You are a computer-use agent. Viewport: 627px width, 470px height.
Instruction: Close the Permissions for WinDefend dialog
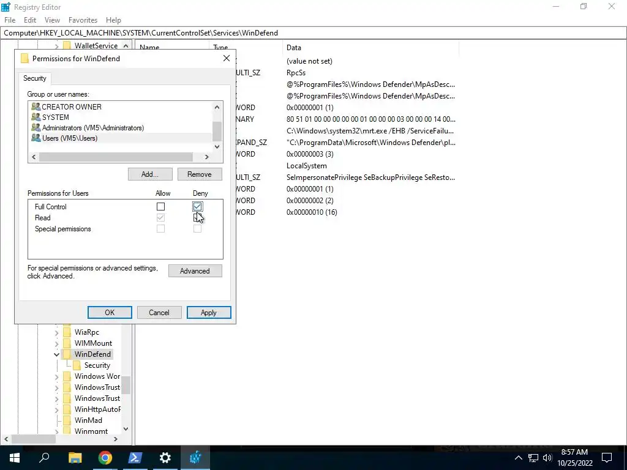point(227,58)
